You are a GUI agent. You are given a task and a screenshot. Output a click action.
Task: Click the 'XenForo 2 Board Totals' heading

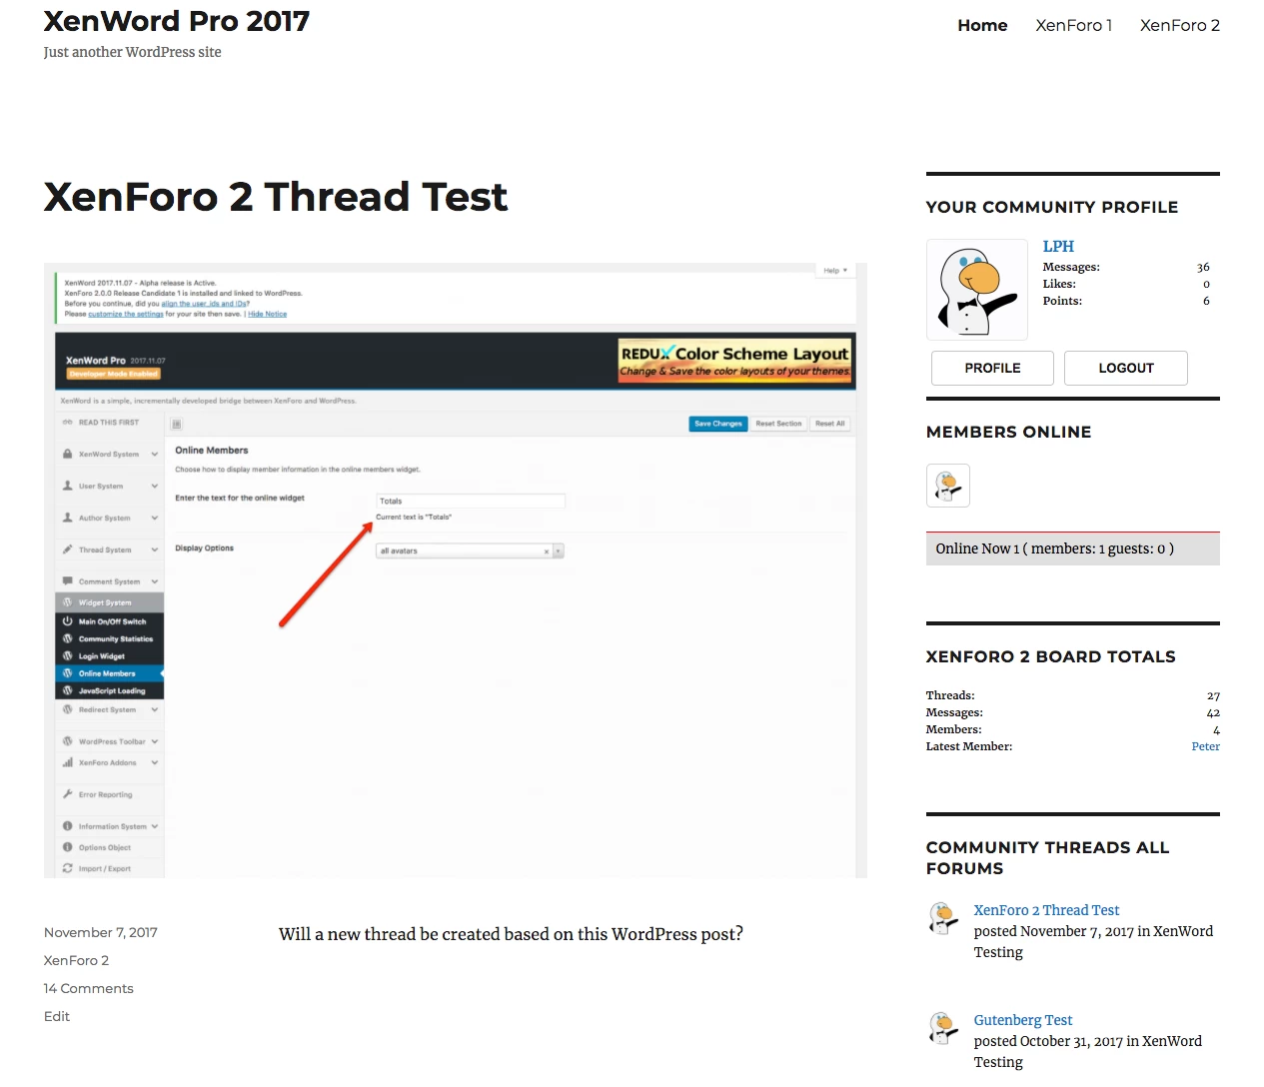tap(1051, 656)
